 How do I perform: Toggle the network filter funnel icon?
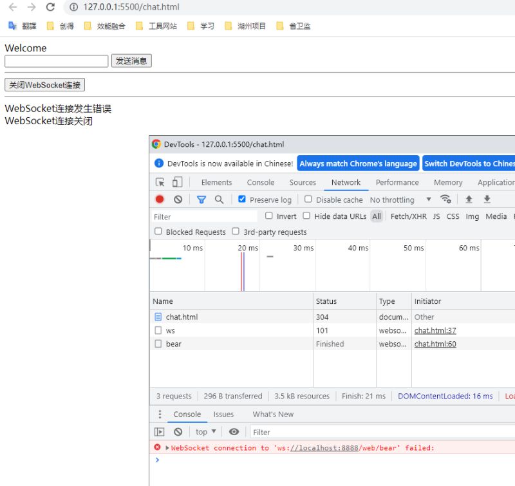coord(201,200)
